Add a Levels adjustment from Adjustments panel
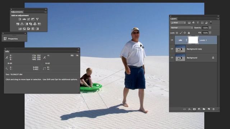The image size is (230, 129). [x=24, y=19]
